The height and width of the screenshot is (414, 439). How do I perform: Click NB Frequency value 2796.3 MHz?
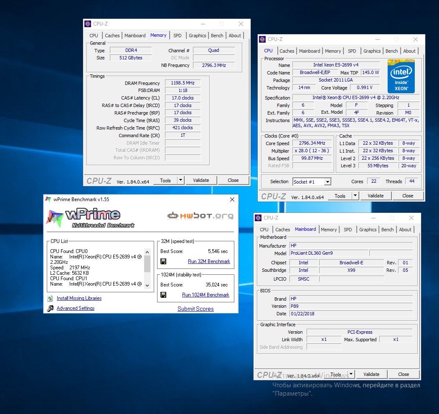(x=214, y=65)
